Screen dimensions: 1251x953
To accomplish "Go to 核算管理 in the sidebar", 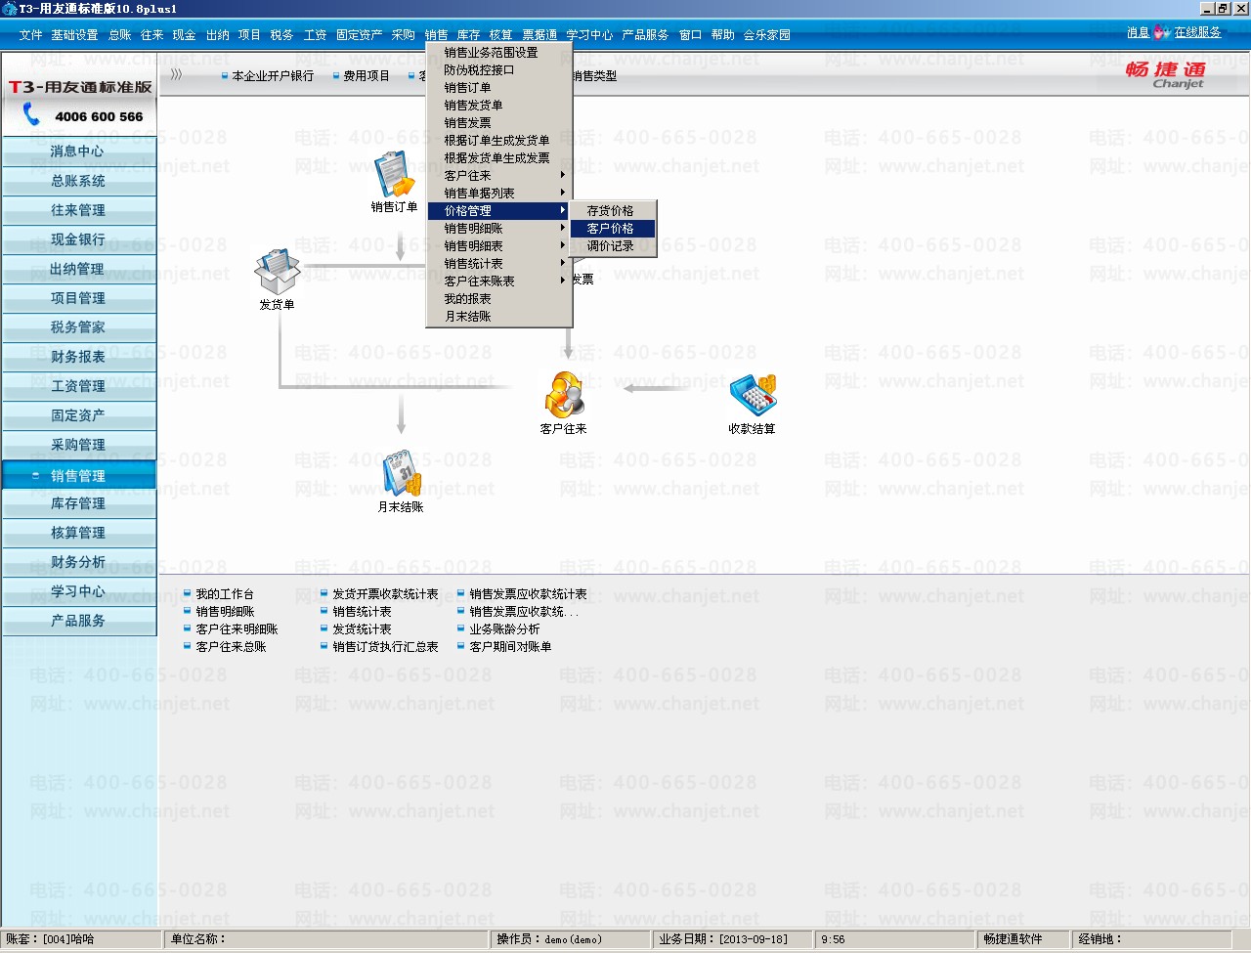I will 78,533.
